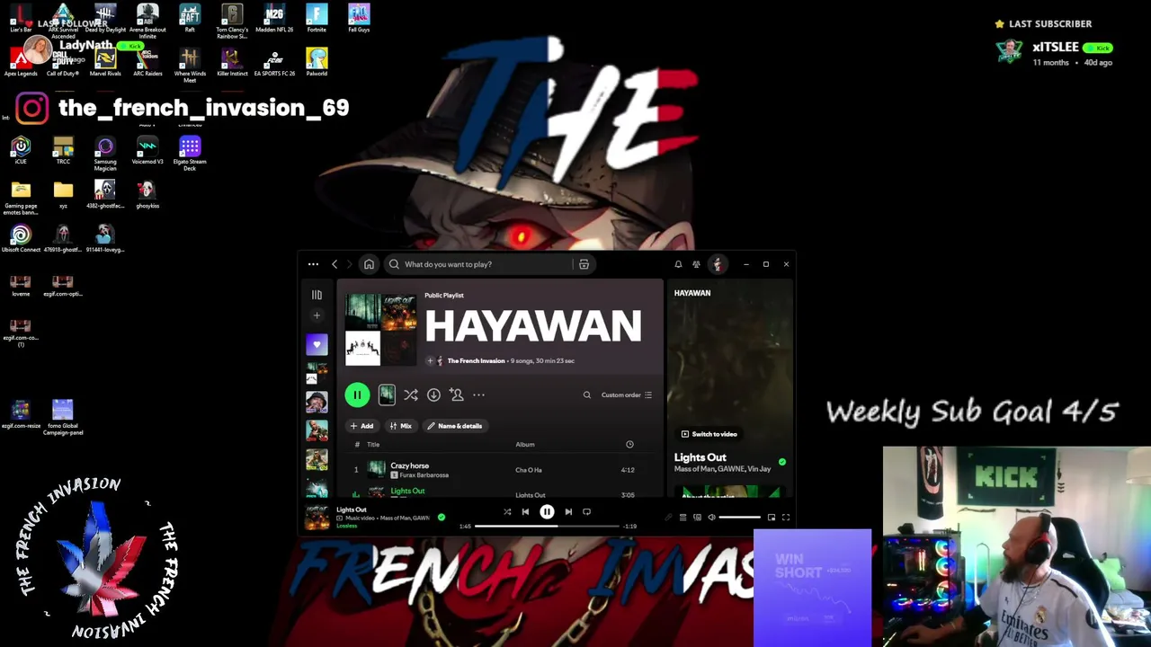Select the Killer Instinct desktop shortcut
1151x647 pixels.
[232, 63]
